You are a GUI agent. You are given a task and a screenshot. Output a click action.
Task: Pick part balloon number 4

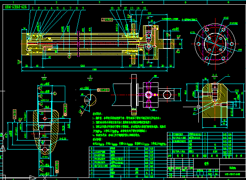[52, 8]
